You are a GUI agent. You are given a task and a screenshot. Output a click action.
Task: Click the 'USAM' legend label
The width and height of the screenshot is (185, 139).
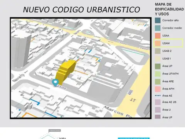[166, 43]
